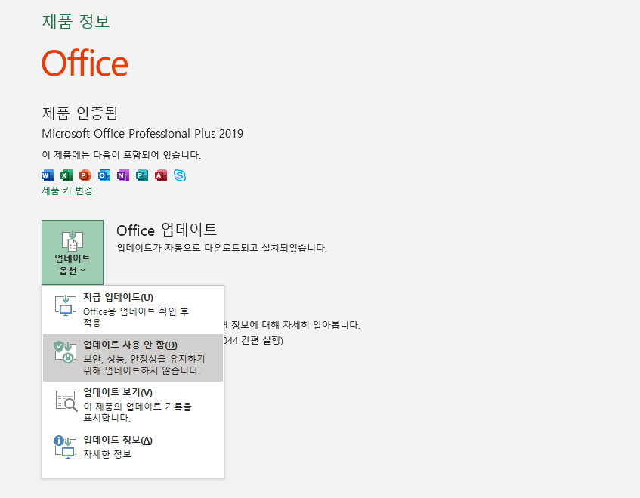
Task: Click the OneNote app icon
Action: [x=123, y=175]
